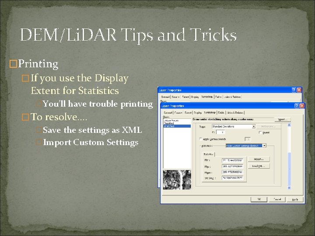
Task: Select Stretched in Show list
Action: tap(177, 126)
